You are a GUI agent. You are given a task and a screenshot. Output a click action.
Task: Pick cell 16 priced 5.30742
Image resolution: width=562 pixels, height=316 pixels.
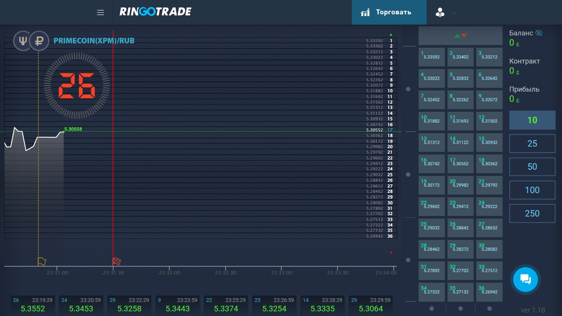(432, 164)
